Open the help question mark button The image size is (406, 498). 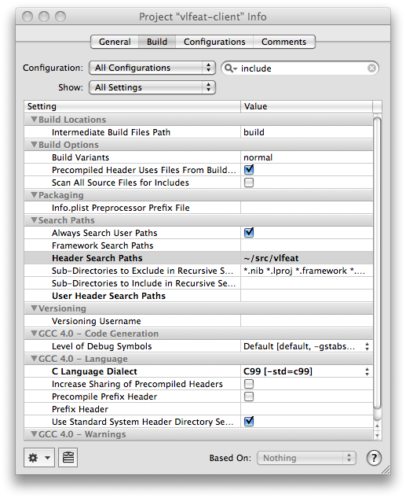point(374,458)
